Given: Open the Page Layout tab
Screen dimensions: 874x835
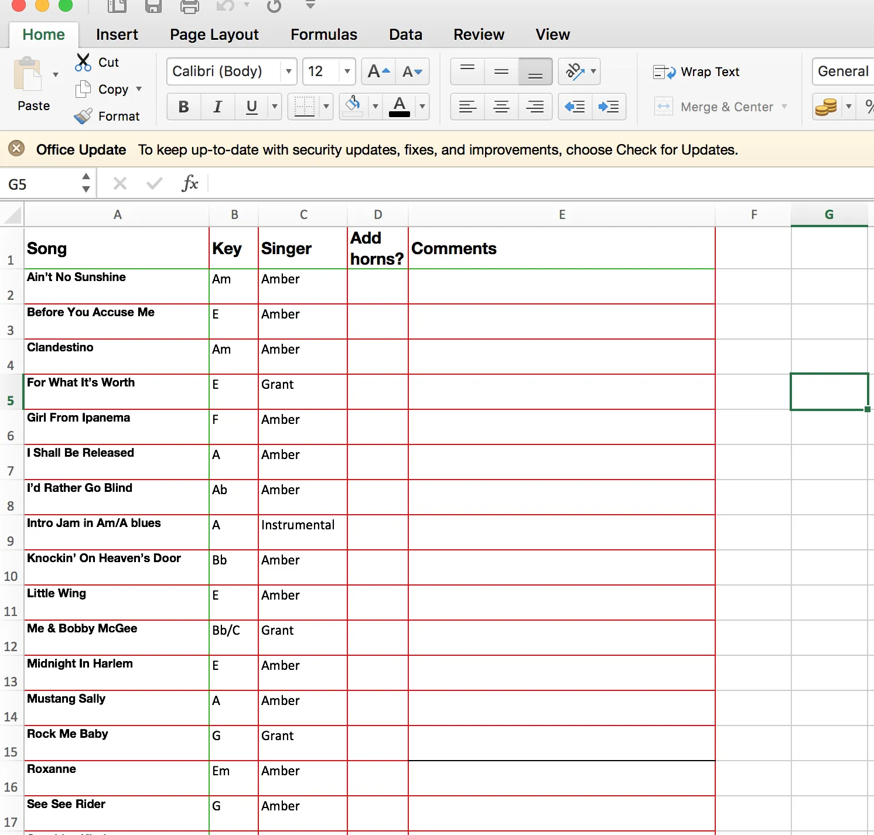Looking at the screenshot, I should 214,35.
